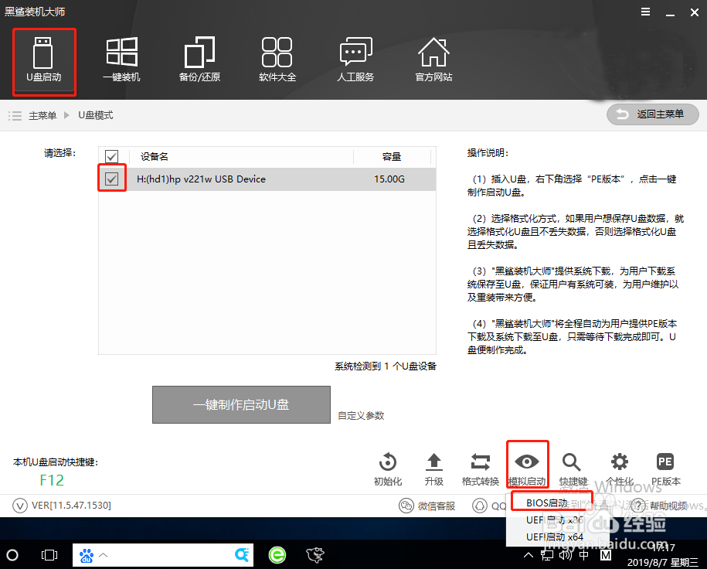This screenshot has height=569, width=707.
Task: Click the 15.00G capacity cell
Action: click(x=389, y=179)
